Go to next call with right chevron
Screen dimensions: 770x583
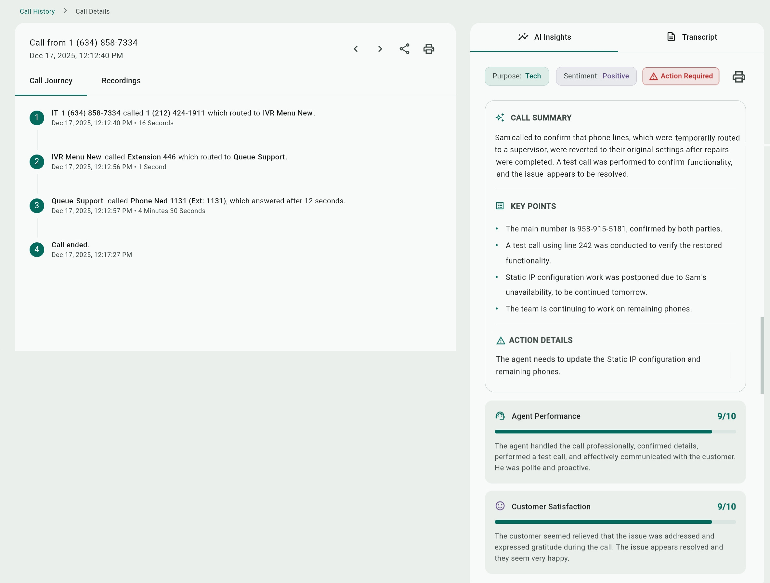pyautogui.click(x=380, y=49)
